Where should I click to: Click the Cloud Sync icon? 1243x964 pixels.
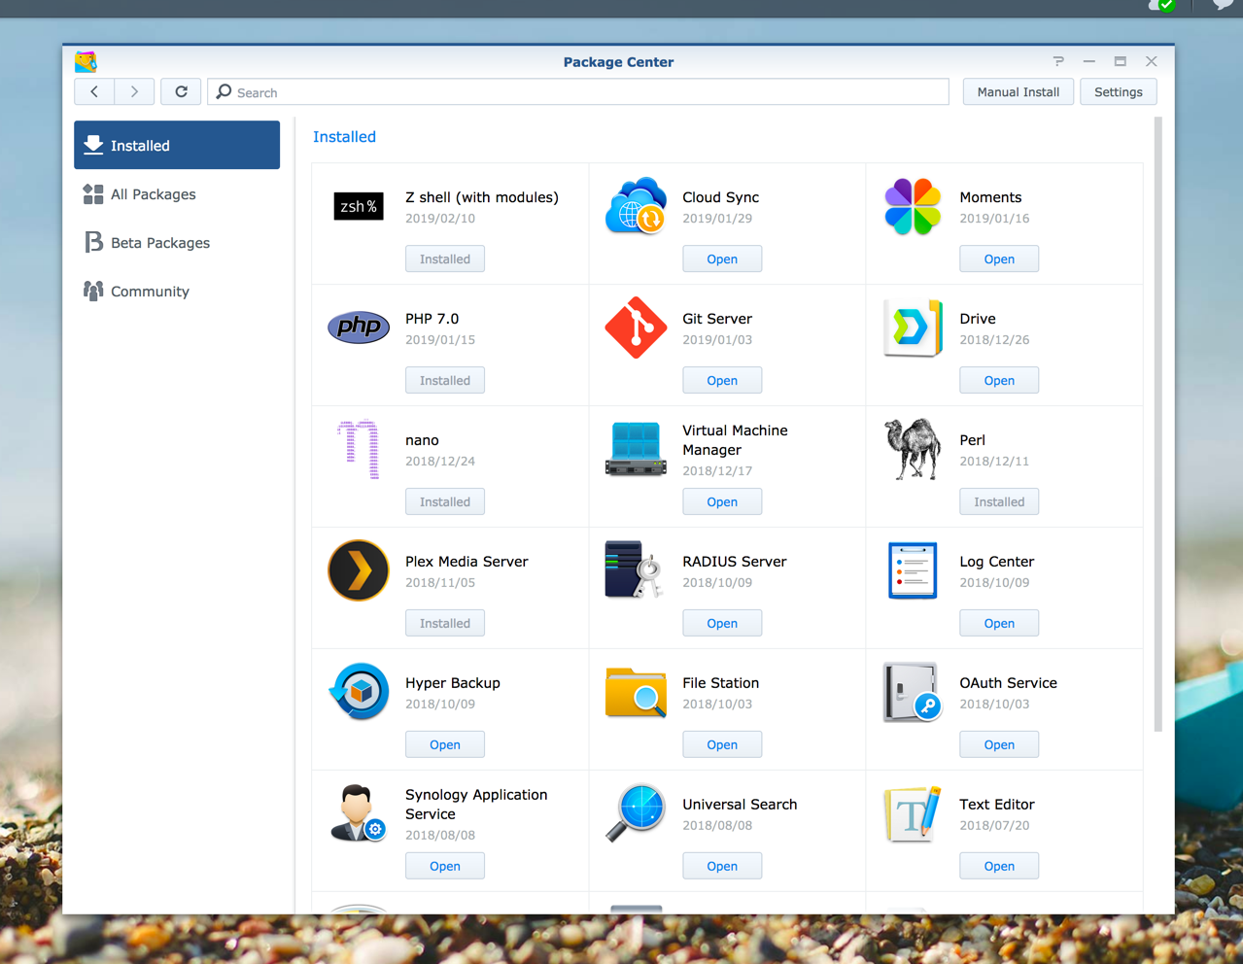point(635,206)
